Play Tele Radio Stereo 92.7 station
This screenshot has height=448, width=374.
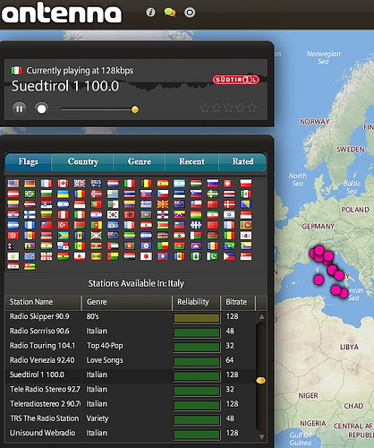[x=131, y=390]
